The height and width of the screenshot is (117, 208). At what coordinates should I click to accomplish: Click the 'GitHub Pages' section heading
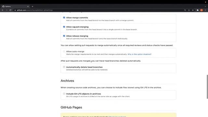[71, 107]
